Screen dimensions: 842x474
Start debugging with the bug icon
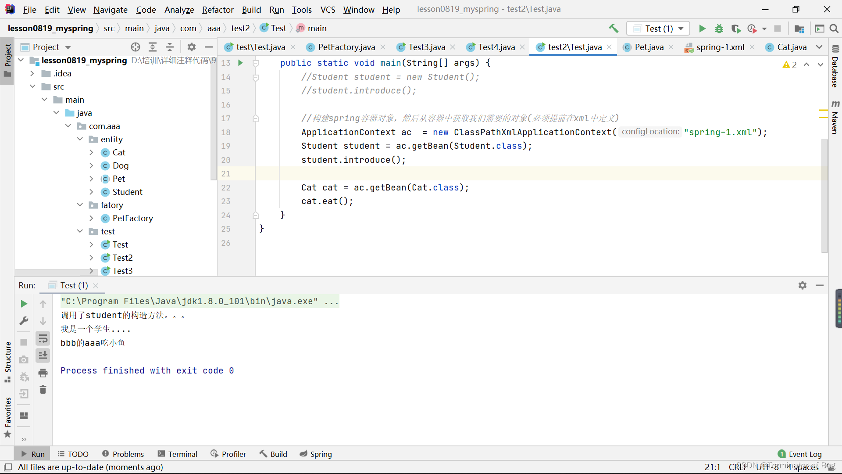719,29
